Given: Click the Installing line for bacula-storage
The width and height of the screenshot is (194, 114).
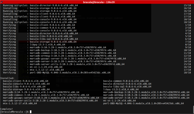Looking at the screenshot, I should point(97,8).
